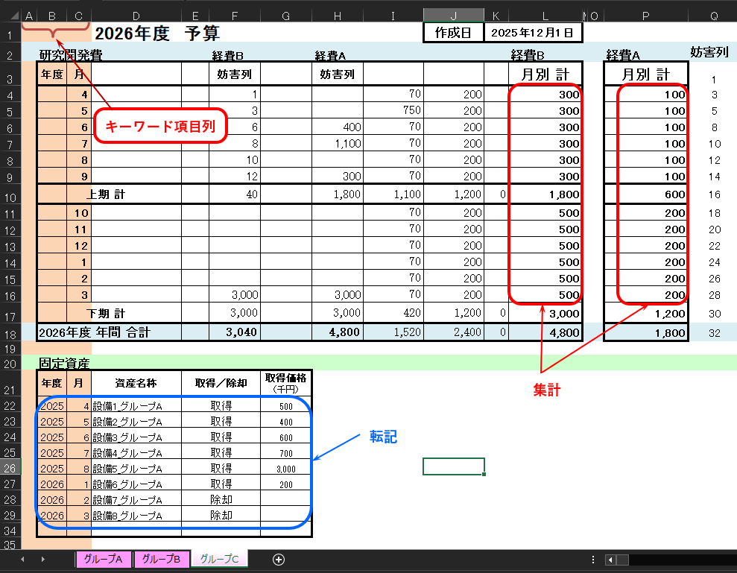This screenshot has height=573, width=737.
Task: Open the グループB sheet tab
Action: [x=162, y=560]
